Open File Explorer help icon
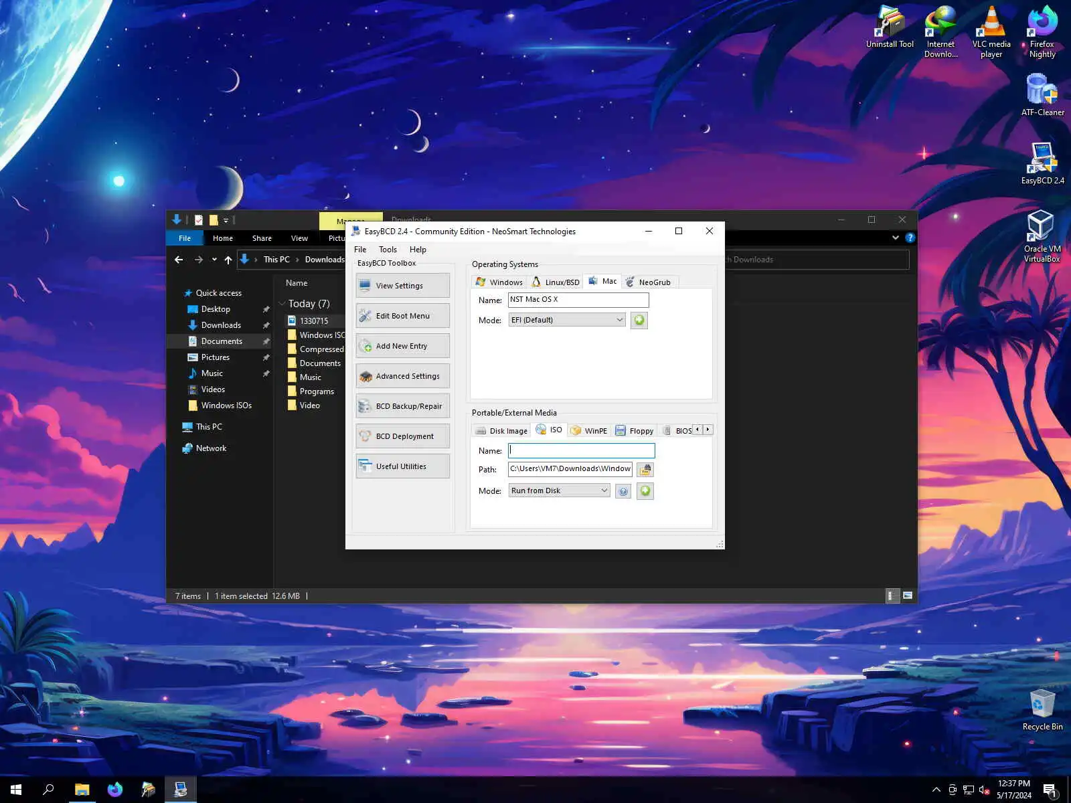Image resolution: width=1071 pixels, height=803 pixels. pos(910,238)
